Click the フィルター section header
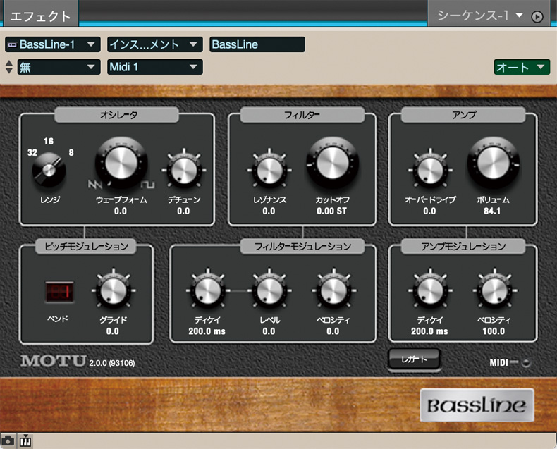The height and width of the screenshot is (449, 557). (302, 115)
